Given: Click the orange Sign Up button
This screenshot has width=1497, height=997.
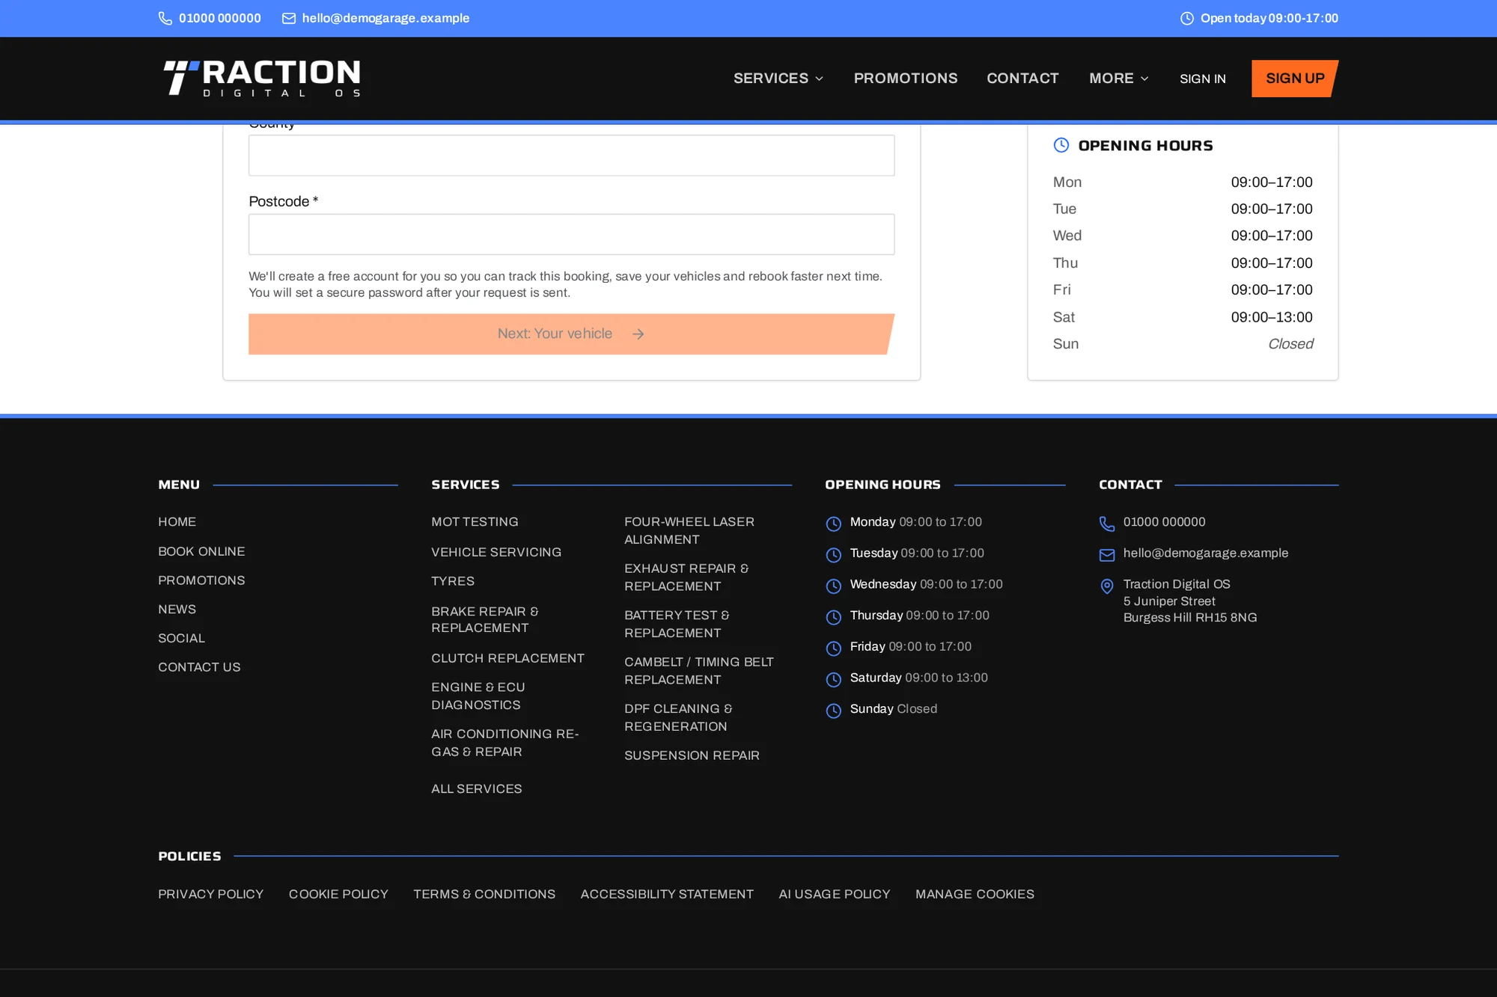Looking at the screenshot, I should [x=1295, y=79].
